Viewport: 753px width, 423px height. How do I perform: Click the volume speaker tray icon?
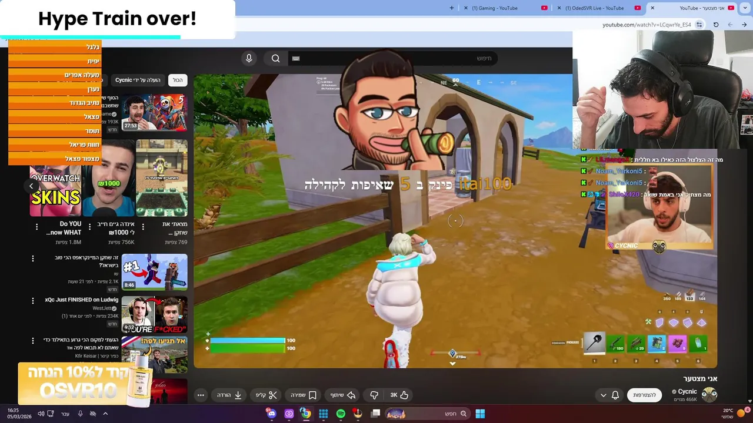click(41, 414)
